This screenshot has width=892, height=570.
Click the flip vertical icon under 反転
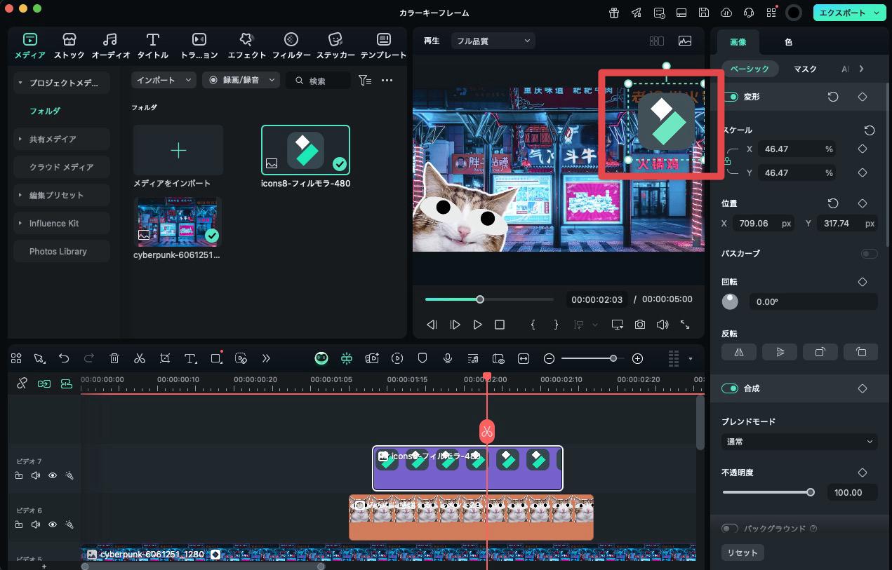coord(780,352)
